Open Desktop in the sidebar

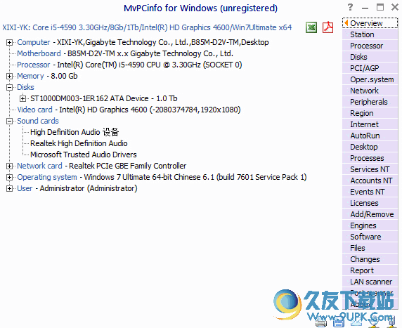tap(370, 147)
